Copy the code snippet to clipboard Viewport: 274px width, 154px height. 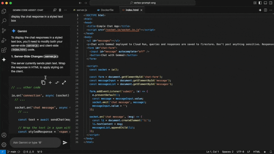tap(43, 83)
